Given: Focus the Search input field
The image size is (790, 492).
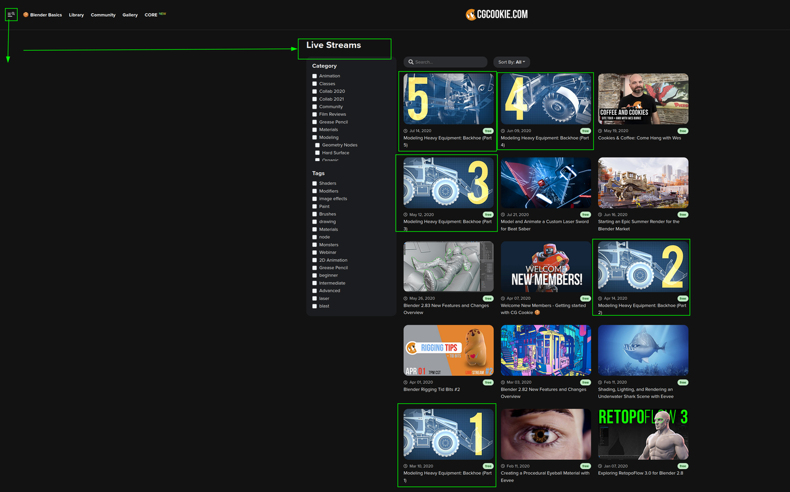Looking at the screenshot, I should pyautogui.click(x=446, y=62).
